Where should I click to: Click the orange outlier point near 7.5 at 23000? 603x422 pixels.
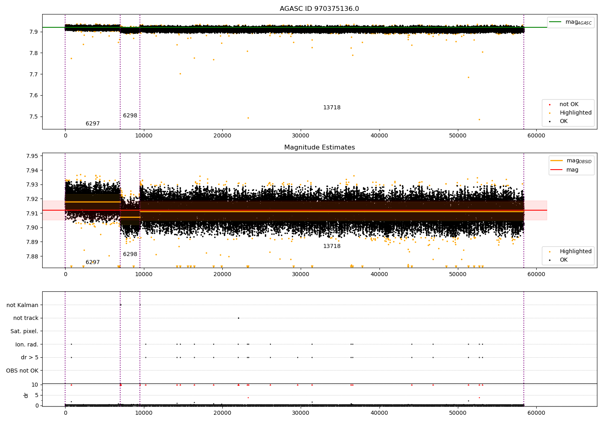pyautogui.click(x=248, y=118)
